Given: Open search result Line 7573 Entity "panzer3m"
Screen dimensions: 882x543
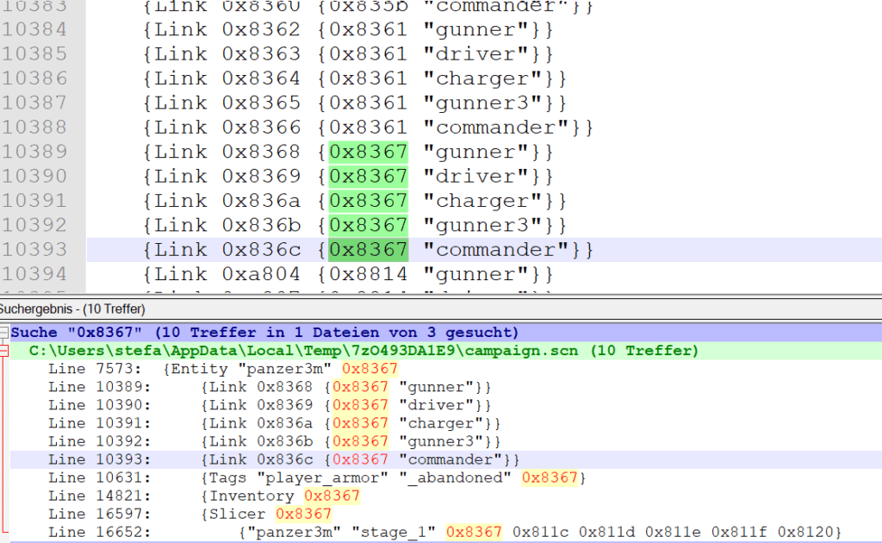Looking at the screenshot, I should coord(223,369).
